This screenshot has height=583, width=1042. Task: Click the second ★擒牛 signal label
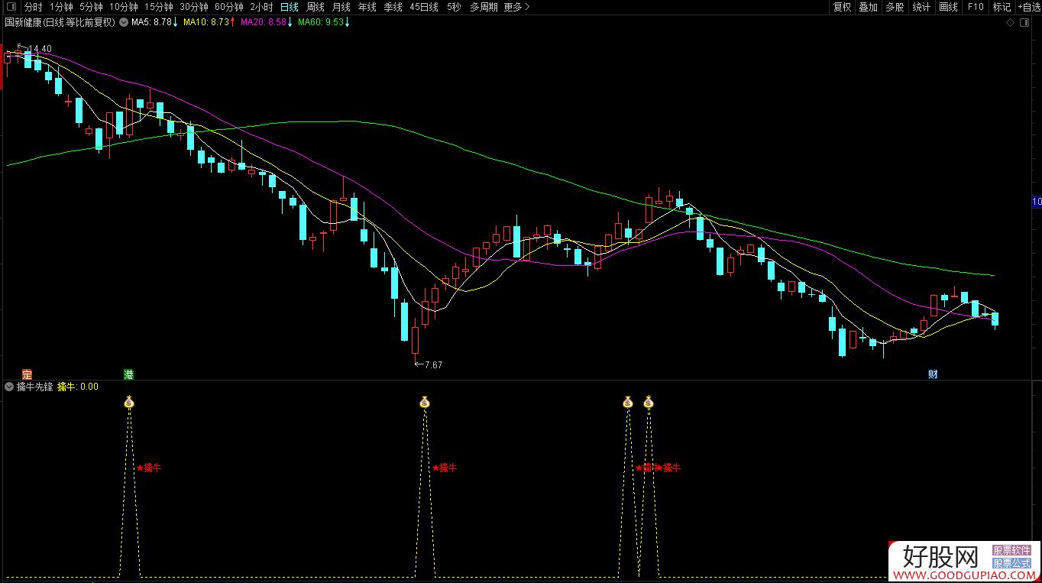coord(445,468)
